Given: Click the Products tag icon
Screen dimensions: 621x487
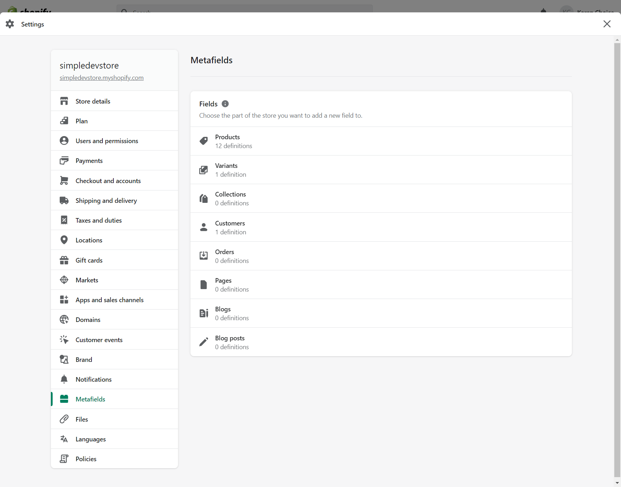Looking at the screenshot, I should click(204, 141).
